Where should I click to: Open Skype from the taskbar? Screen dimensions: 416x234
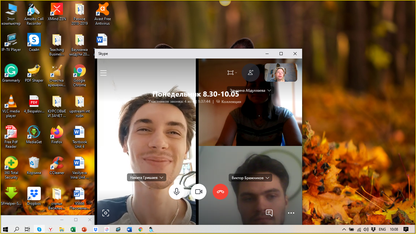point(39,229)
